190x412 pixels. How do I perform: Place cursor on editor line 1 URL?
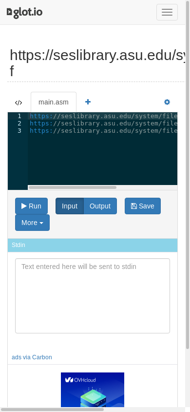(x=103, y=116)
